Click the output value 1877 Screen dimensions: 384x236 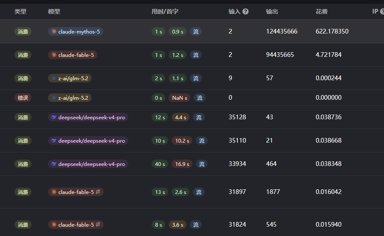point(273,192)
